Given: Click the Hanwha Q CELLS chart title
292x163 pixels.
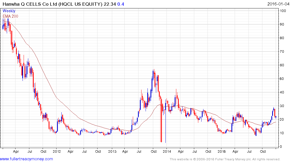Looking at the screenshot, I should coord(52,4).
